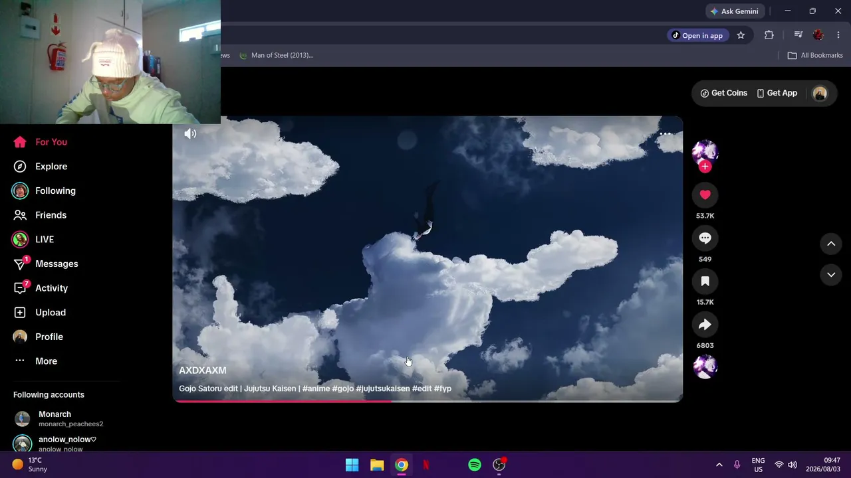This screenshot has height=478, width=851.
Task: Open the For You feed
Action: (x=41, y=142)
